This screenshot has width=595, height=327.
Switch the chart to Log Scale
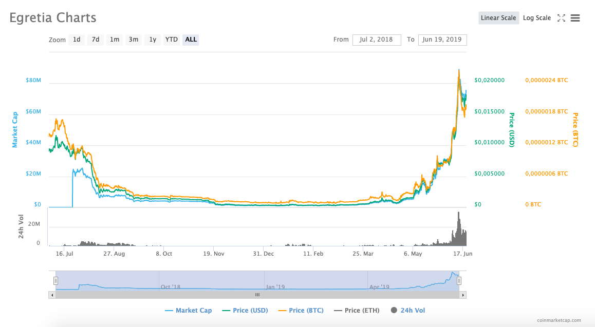click(536, 17)
